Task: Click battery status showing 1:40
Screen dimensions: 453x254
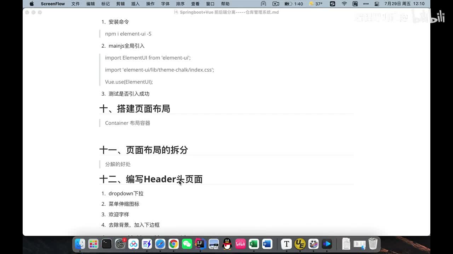Action: [294, 4]
